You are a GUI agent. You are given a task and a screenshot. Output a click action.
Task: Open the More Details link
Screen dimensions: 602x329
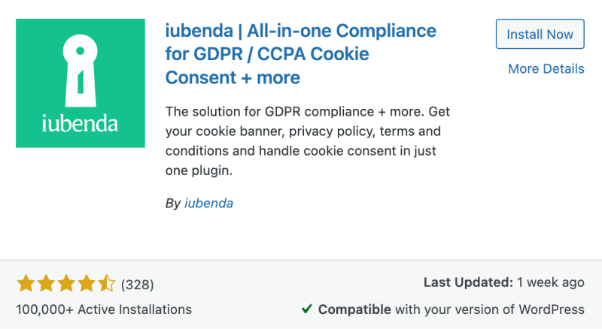pyautogui.click(x=546, y=69)
